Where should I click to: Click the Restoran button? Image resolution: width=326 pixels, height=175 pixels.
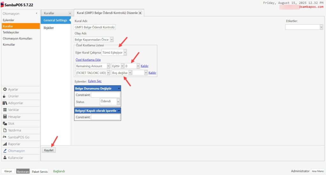(23, 171)
